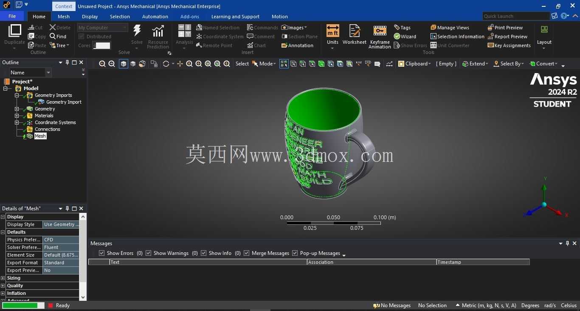
Task: Toggle the Show Warnings checkbox
Action: pyautogui.click(x=148, y=253)
